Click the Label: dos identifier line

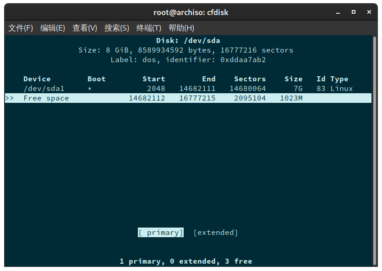coord(191,59)
